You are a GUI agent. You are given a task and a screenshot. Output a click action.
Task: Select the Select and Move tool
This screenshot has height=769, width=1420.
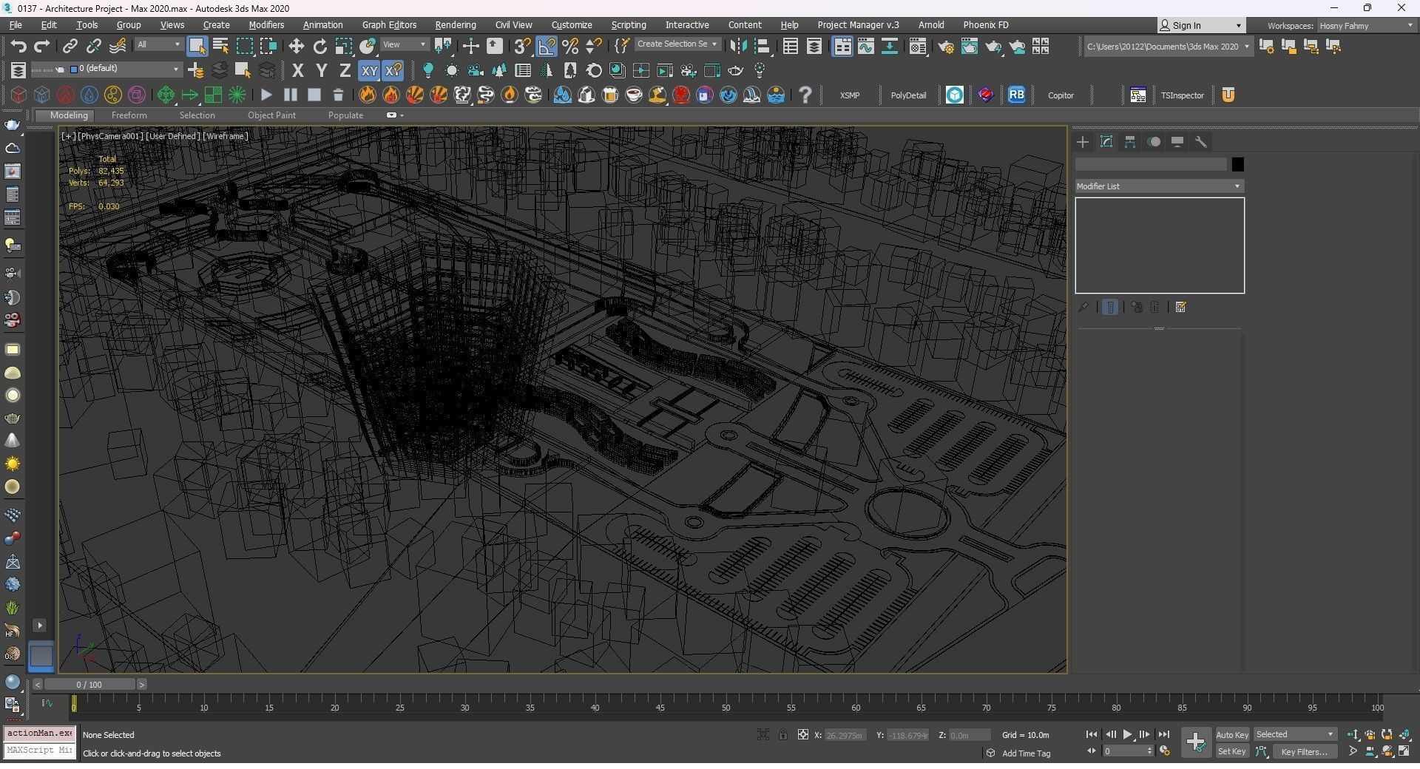coord(297,47)
